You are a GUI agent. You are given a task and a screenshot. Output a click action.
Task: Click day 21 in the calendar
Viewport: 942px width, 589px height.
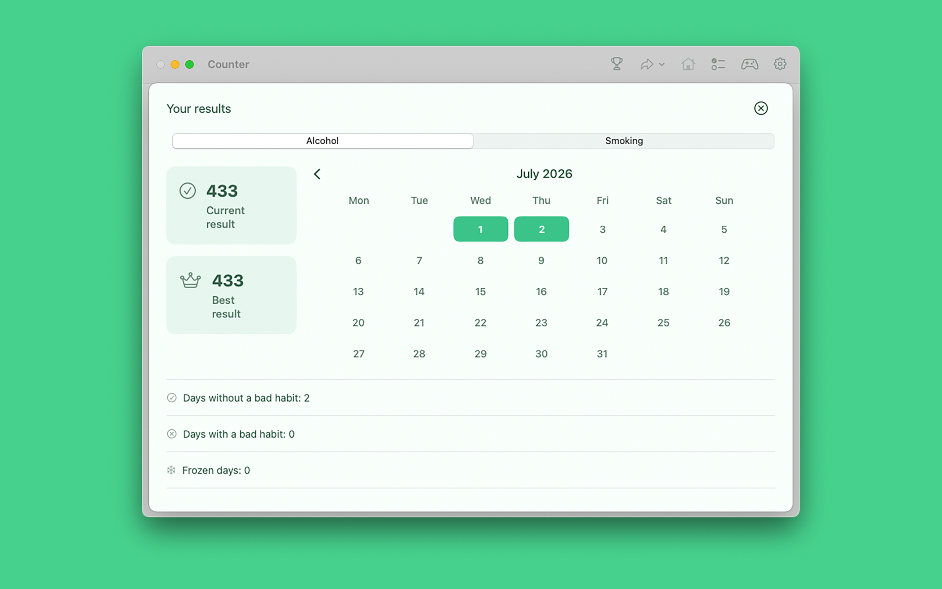coord(419,323)
